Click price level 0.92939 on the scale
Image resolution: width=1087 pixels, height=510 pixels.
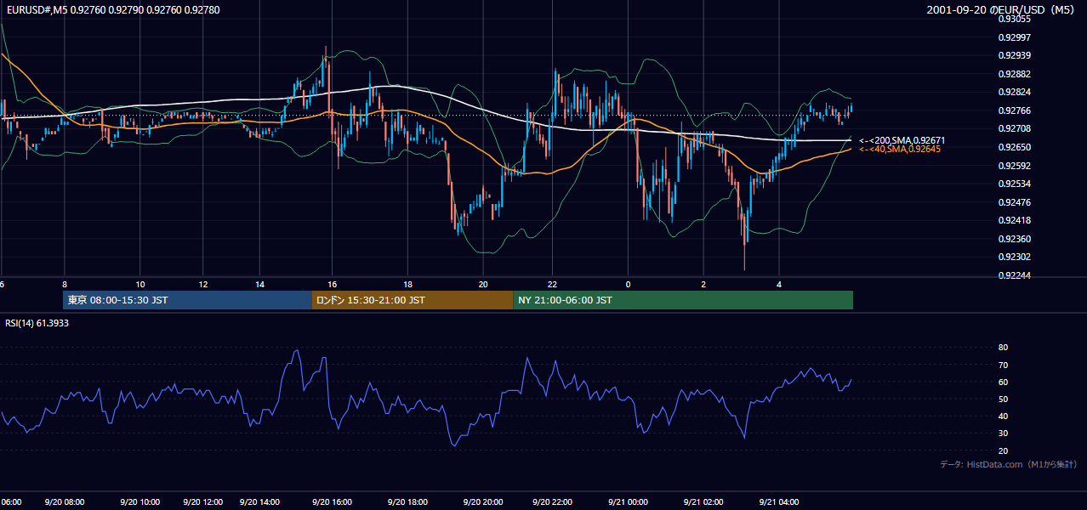point(1014,56)
